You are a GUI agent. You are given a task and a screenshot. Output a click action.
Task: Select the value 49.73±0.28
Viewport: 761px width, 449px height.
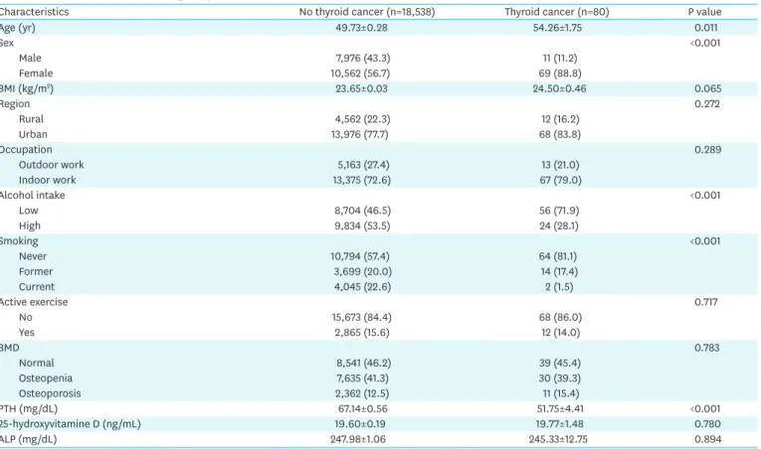[x=361, y=28]
